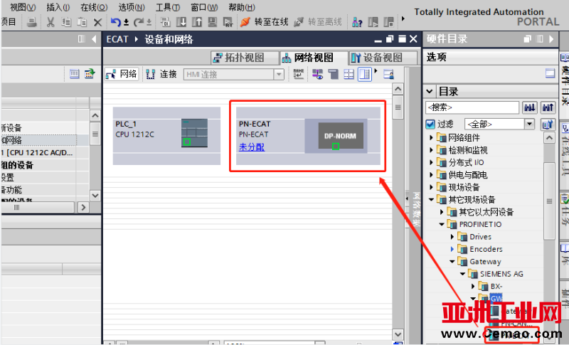
Task: Open the 选项(N) menu
Action: 131,6
